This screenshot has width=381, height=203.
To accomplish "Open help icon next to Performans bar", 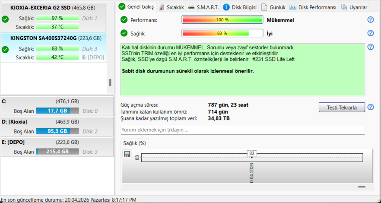I will pos(370,20).
